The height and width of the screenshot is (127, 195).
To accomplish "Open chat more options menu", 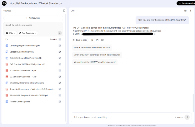I will tap(191, 11).
